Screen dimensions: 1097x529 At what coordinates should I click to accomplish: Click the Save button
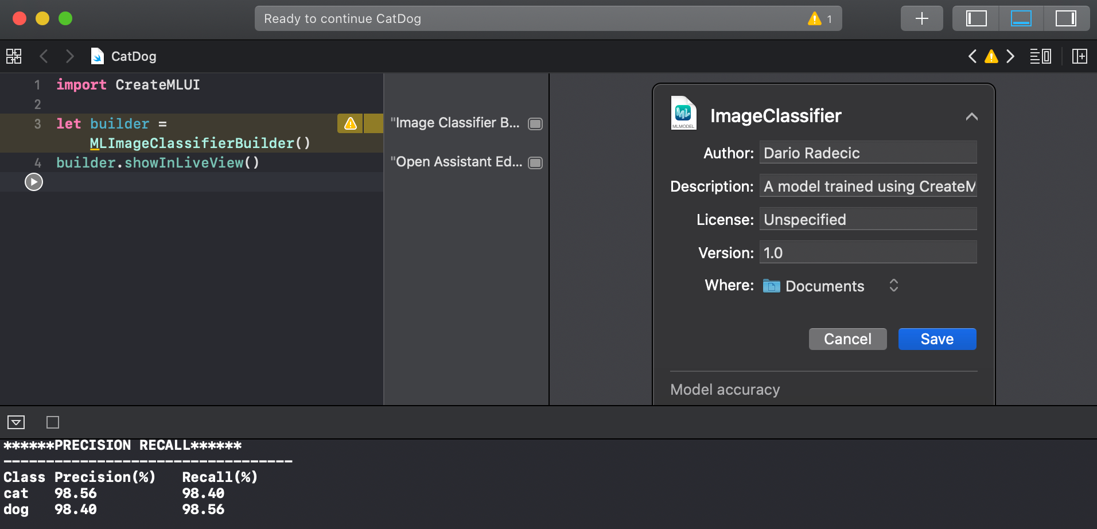tap(937, 339)
